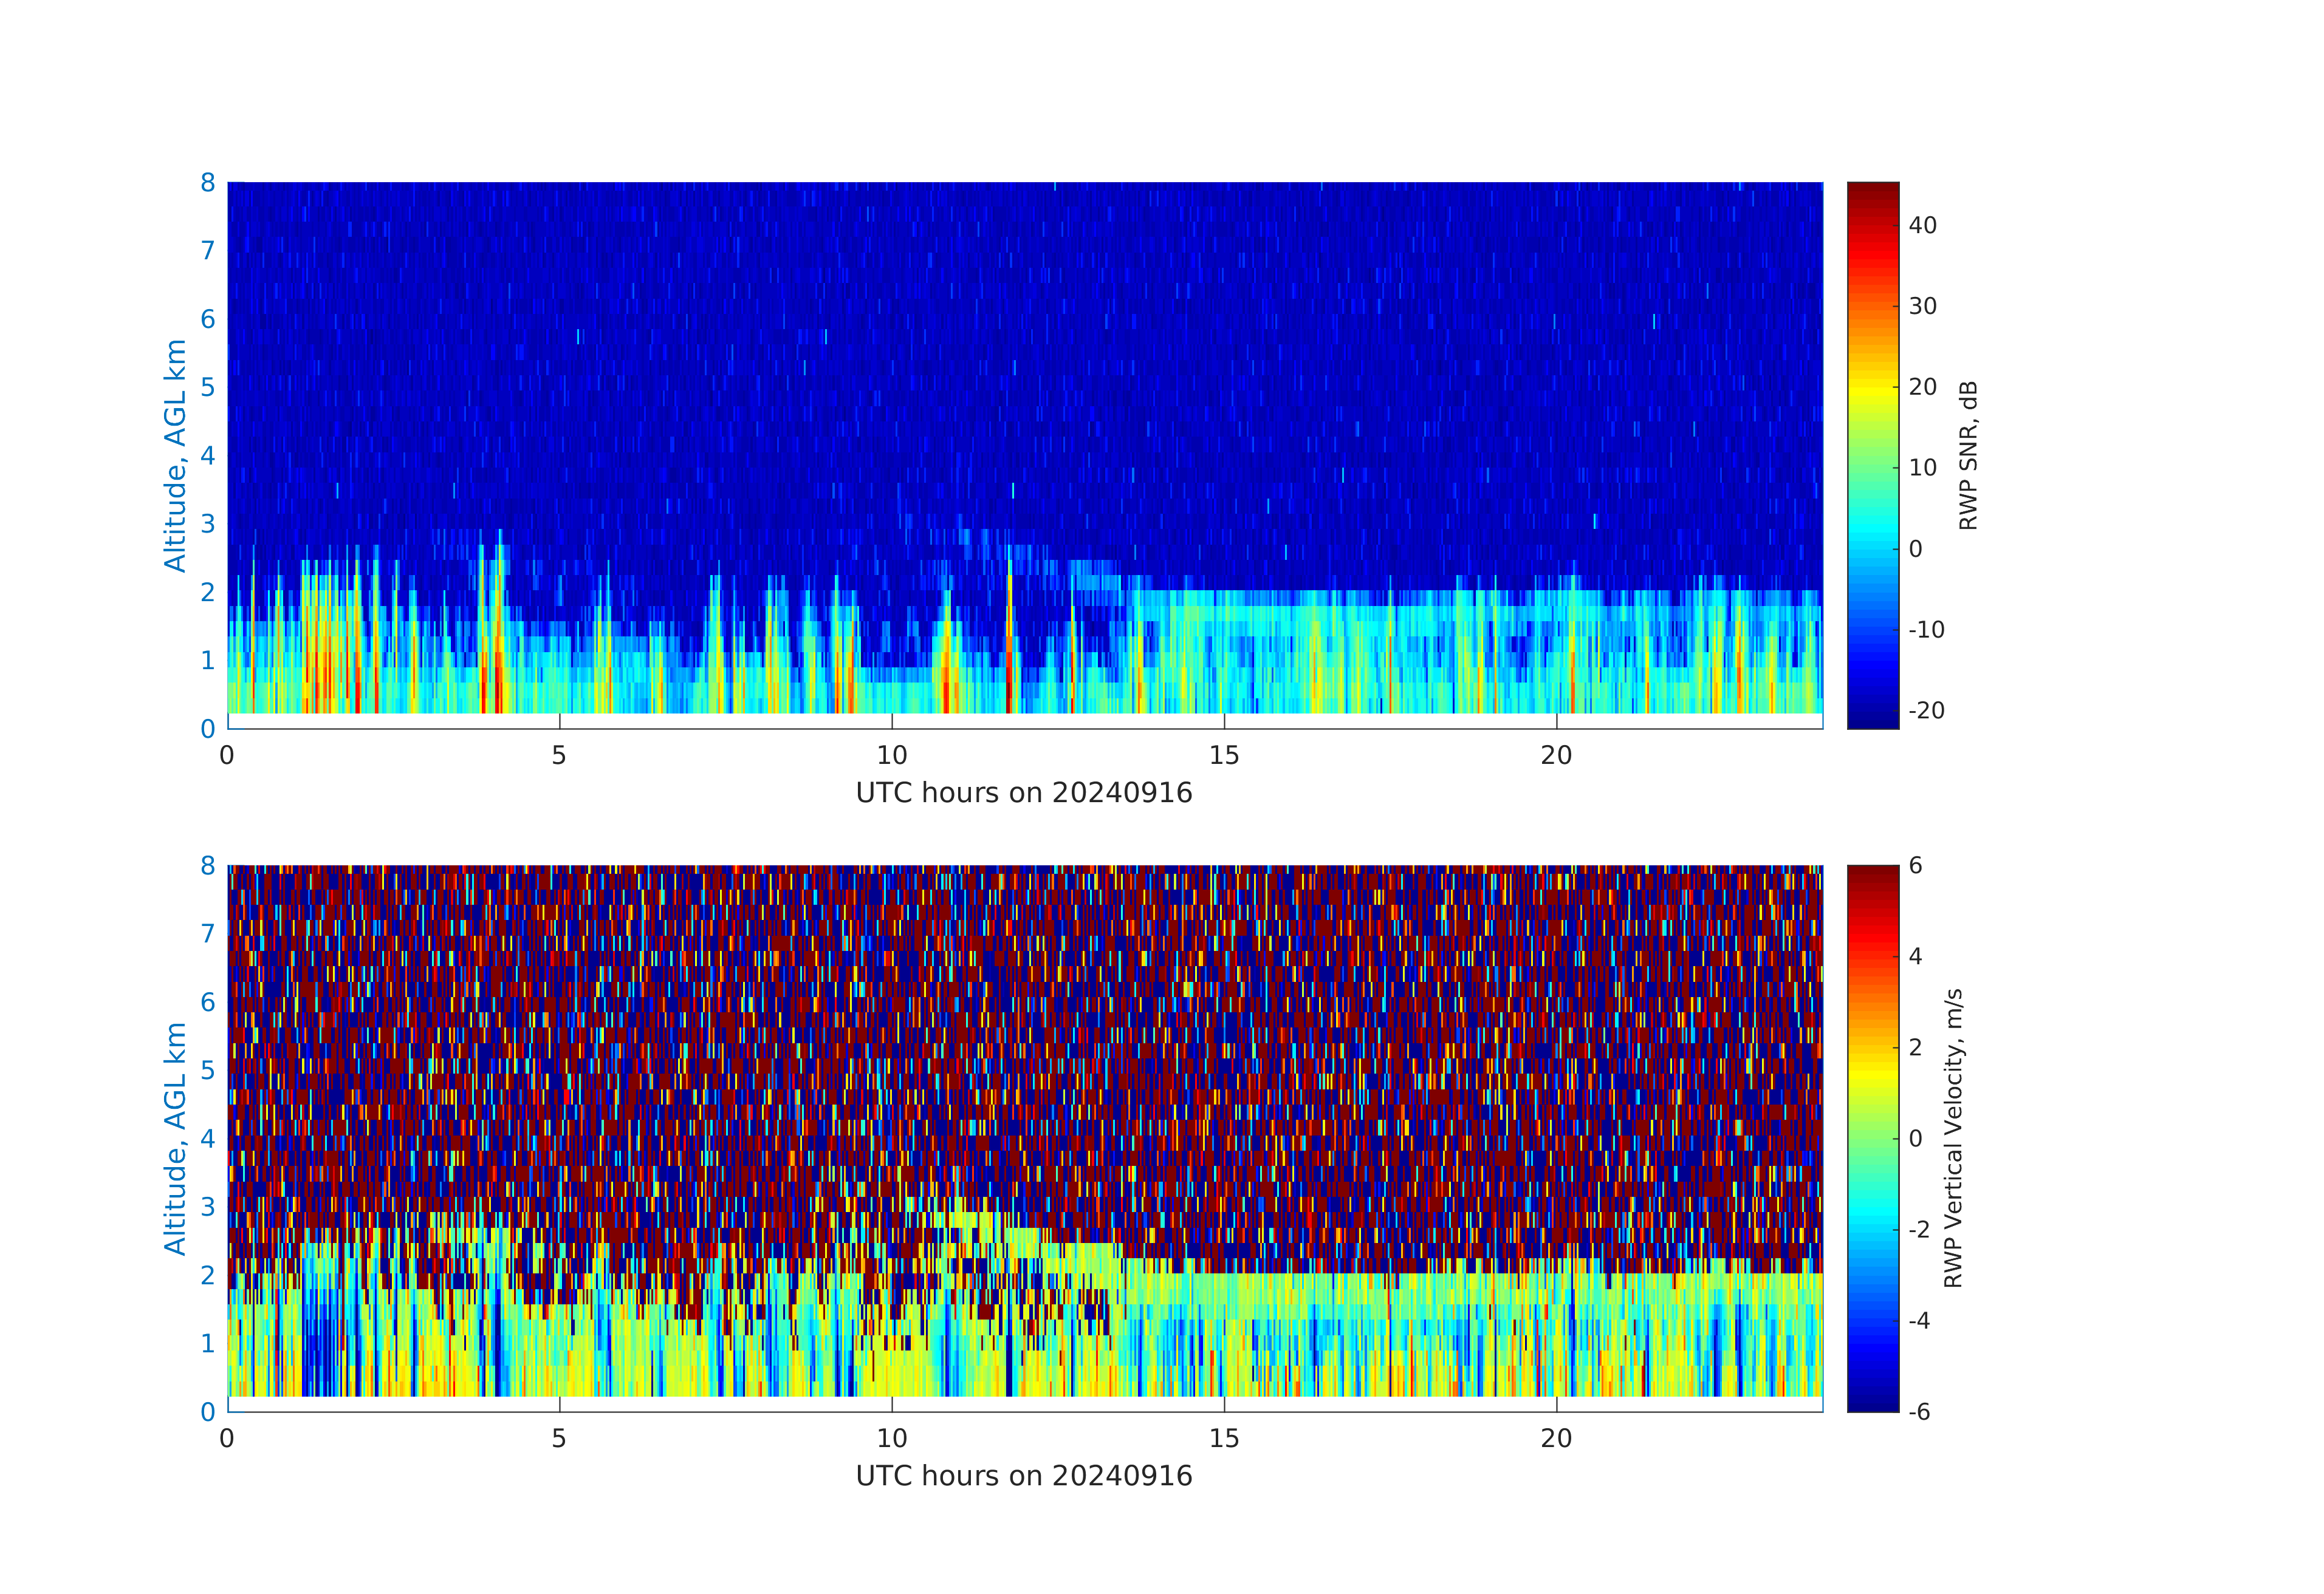Click tick label -6 on velocity colorbar
The image size is (2324, 1594).
[x=1919, y=1412]
